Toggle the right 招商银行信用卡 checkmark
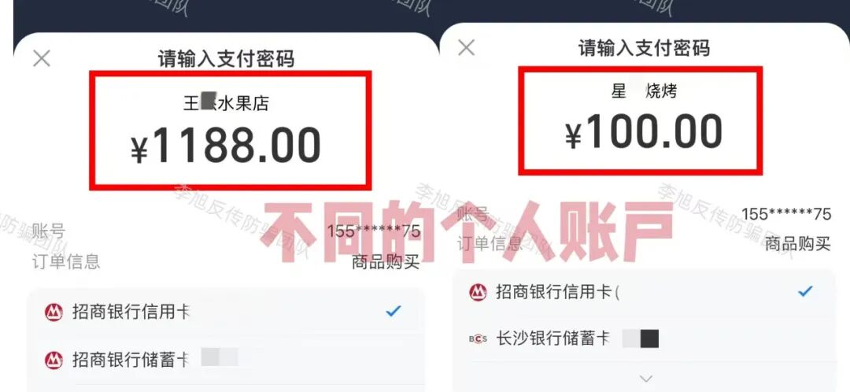 (806, 292)
